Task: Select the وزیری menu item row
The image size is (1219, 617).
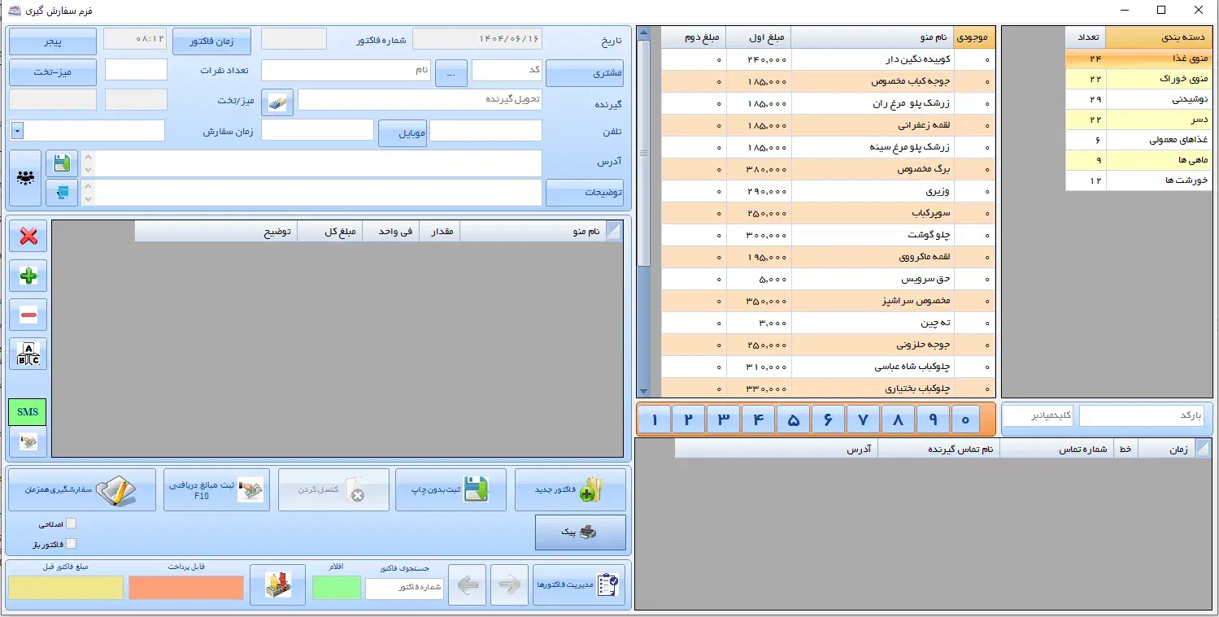Action: 895,191
